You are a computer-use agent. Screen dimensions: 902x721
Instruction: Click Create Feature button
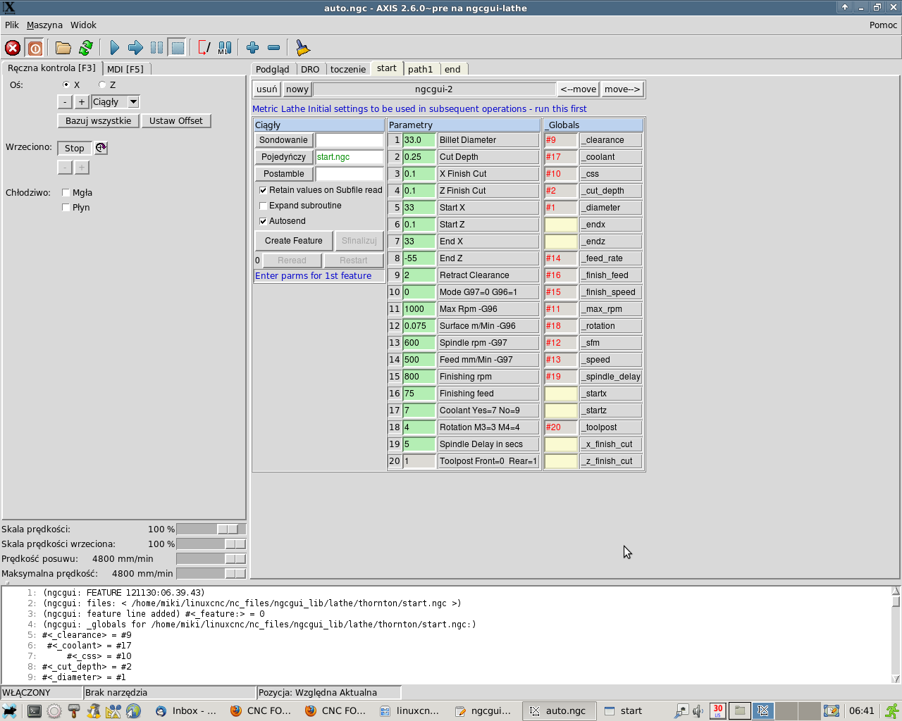click(x=294, y=241)
